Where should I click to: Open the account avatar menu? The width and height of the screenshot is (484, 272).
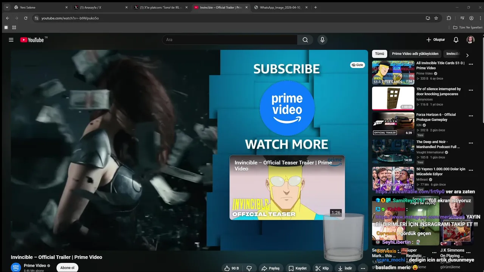click(470, 40)
